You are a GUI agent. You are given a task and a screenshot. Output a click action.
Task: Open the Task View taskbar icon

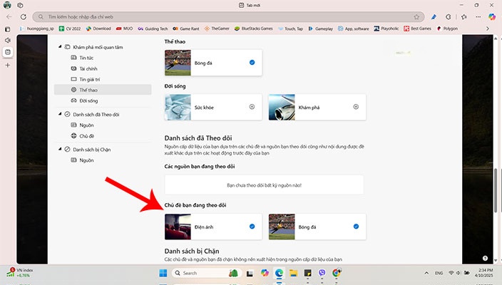pos(250,274)
